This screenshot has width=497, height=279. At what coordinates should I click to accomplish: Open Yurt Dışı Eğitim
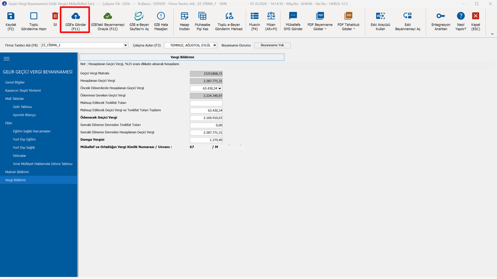[24, 139]
